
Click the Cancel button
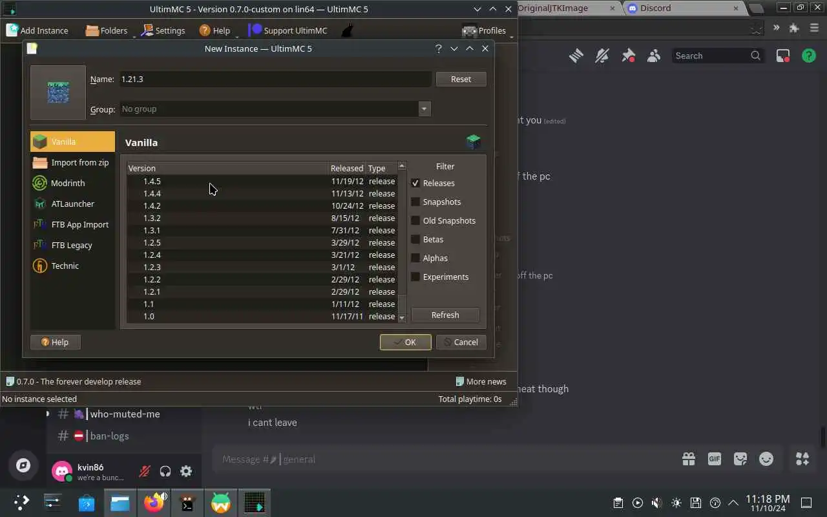461,342
